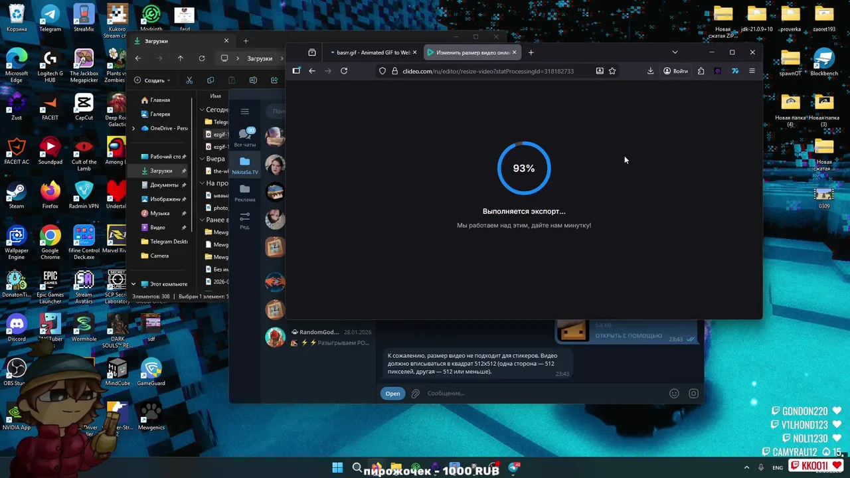850x478 pixels.
Task: Click Загрузки in Explorer breadcrumb
Action: (260, 58)
